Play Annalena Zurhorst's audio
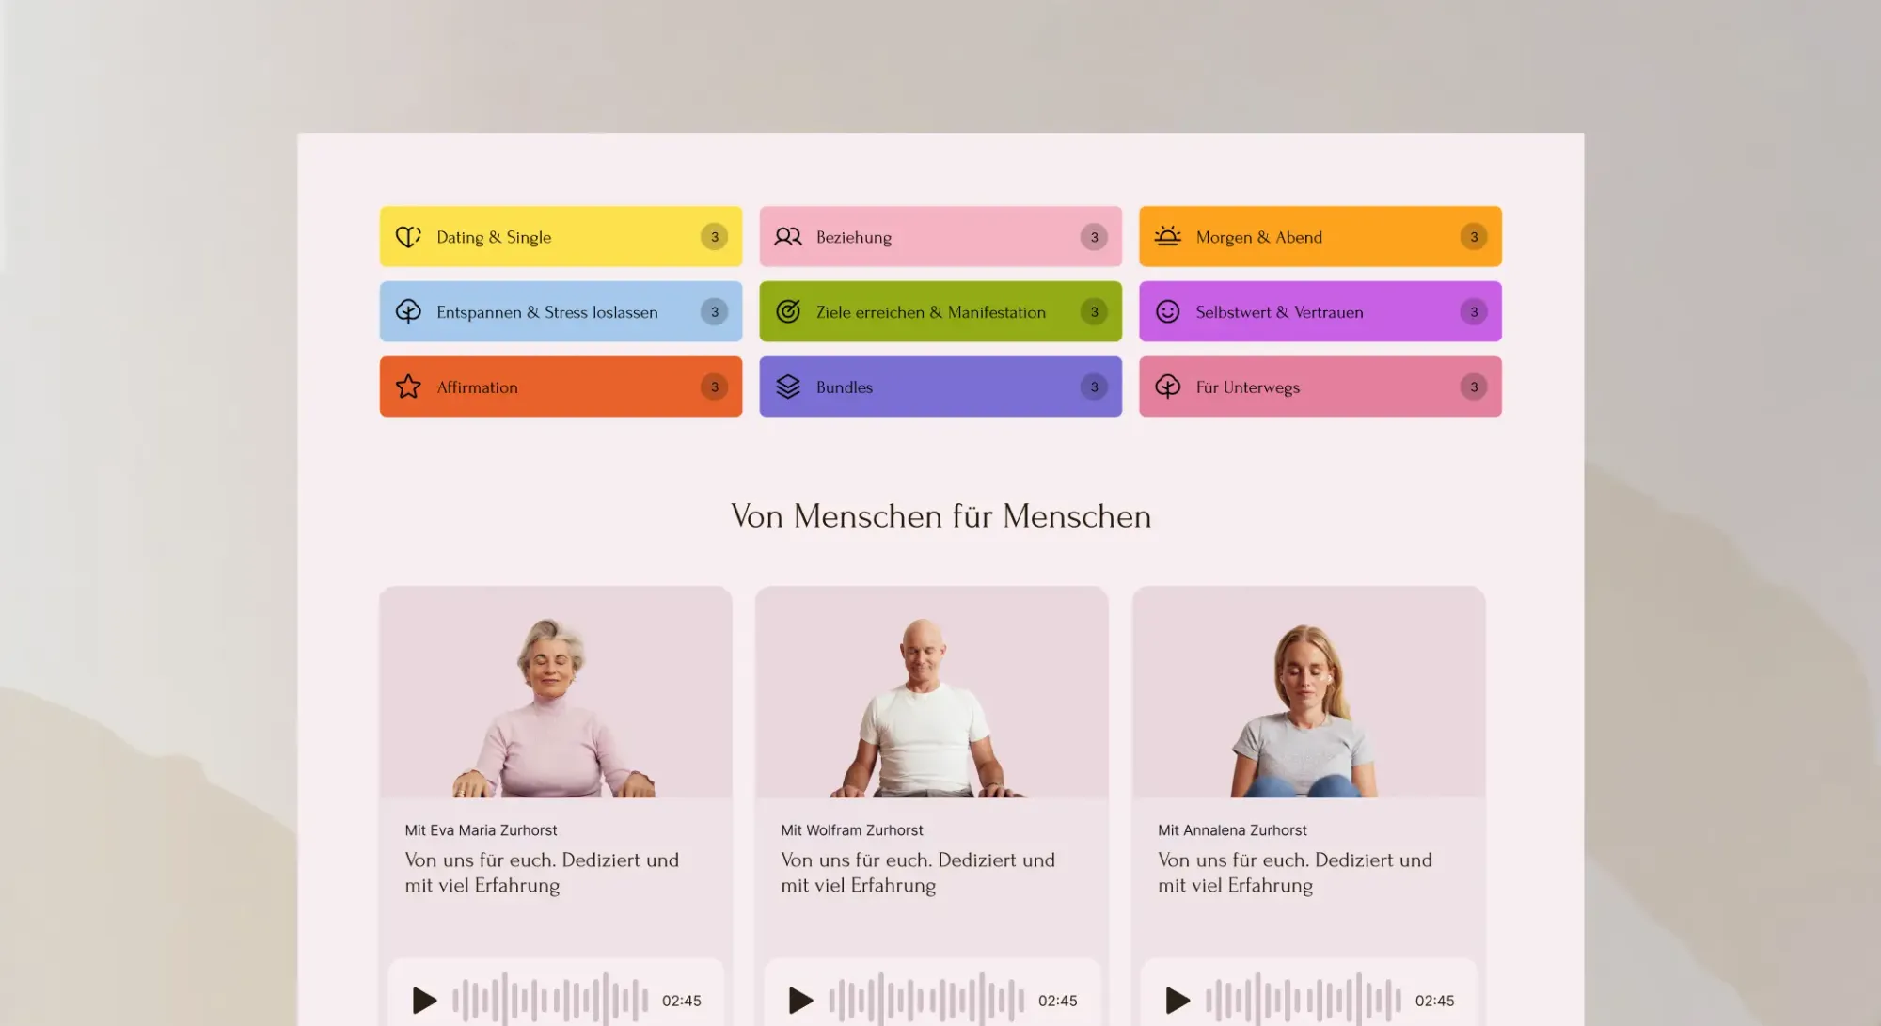The width and height of the screenshot is (1881, 1026). click(1178, 1000)
